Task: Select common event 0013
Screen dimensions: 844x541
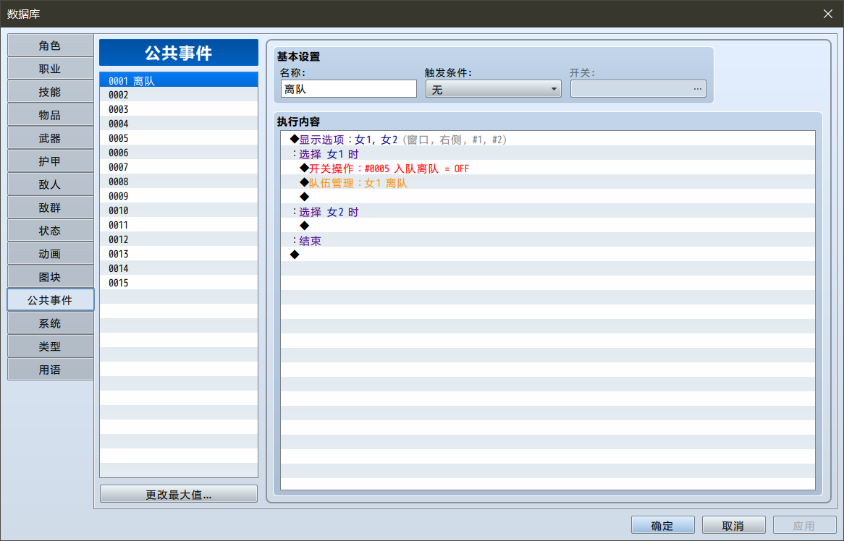Action: pyautogui.click(x=179, y=254)
